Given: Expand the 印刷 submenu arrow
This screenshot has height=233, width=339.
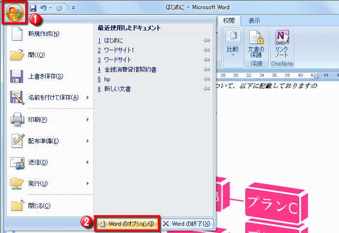Looking at the screenshot, I should (x=88, y=119).
